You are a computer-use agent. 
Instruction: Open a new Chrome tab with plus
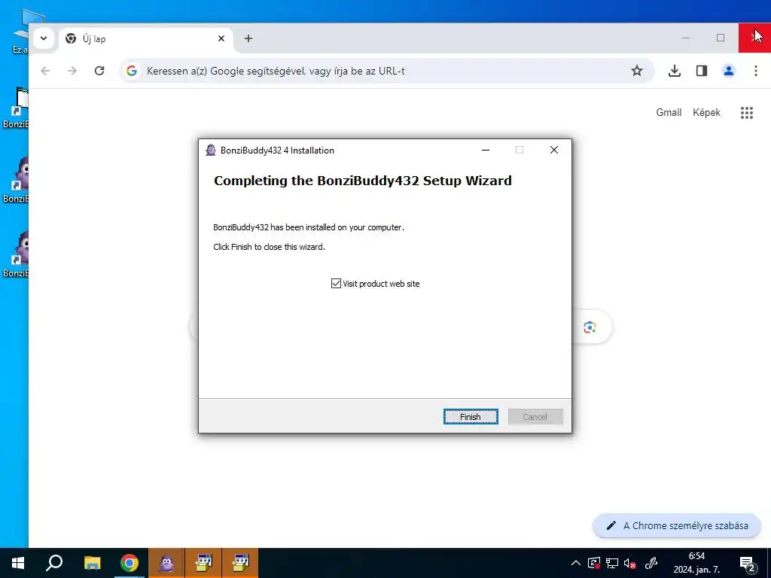pyautogui.click(x=248, y=38)
